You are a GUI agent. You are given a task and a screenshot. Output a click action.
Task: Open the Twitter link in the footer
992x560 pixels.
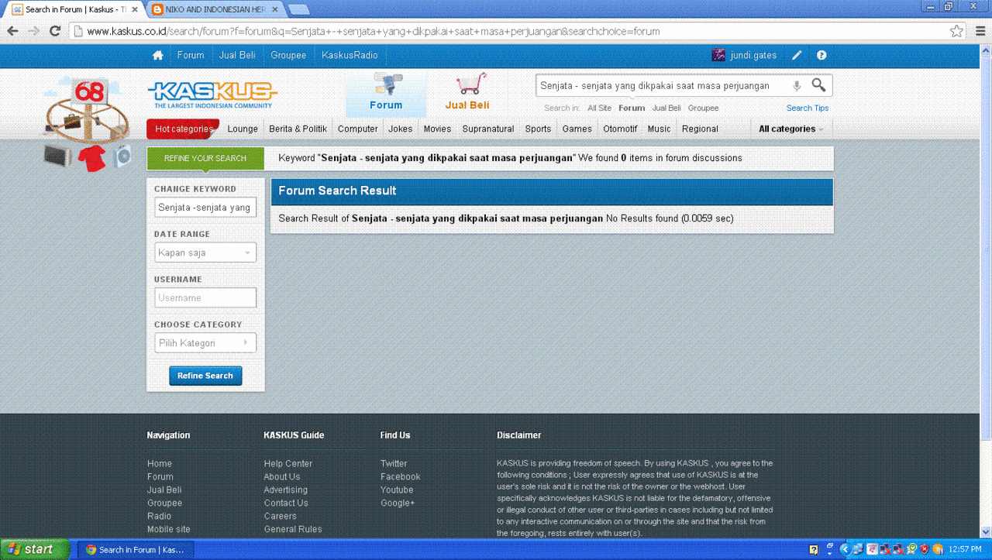click(394, 464)
